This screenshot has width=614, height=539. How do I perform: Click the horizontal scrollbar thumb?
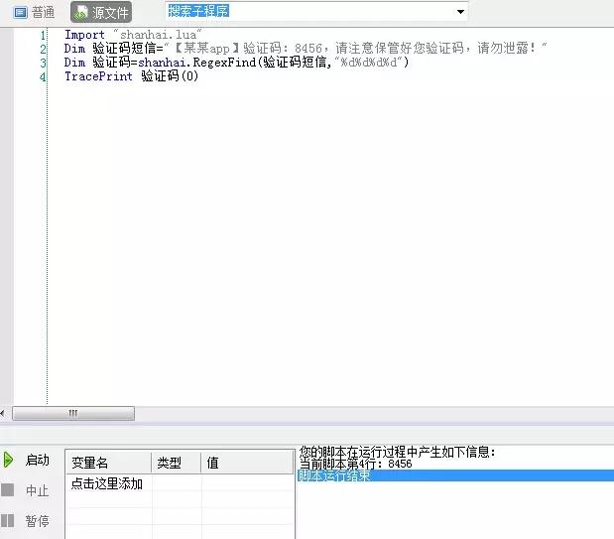[73, 413]
